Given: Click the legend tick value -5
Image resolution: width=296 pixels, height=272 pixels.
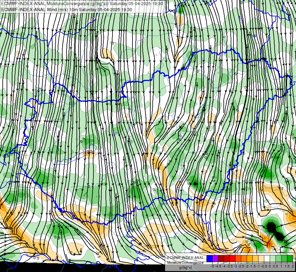Looking at the screenshot, I should coord(212,266).
